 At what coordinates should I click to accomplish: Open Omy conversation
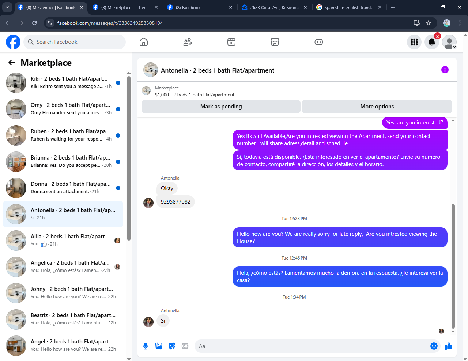[x=63, y=109]
